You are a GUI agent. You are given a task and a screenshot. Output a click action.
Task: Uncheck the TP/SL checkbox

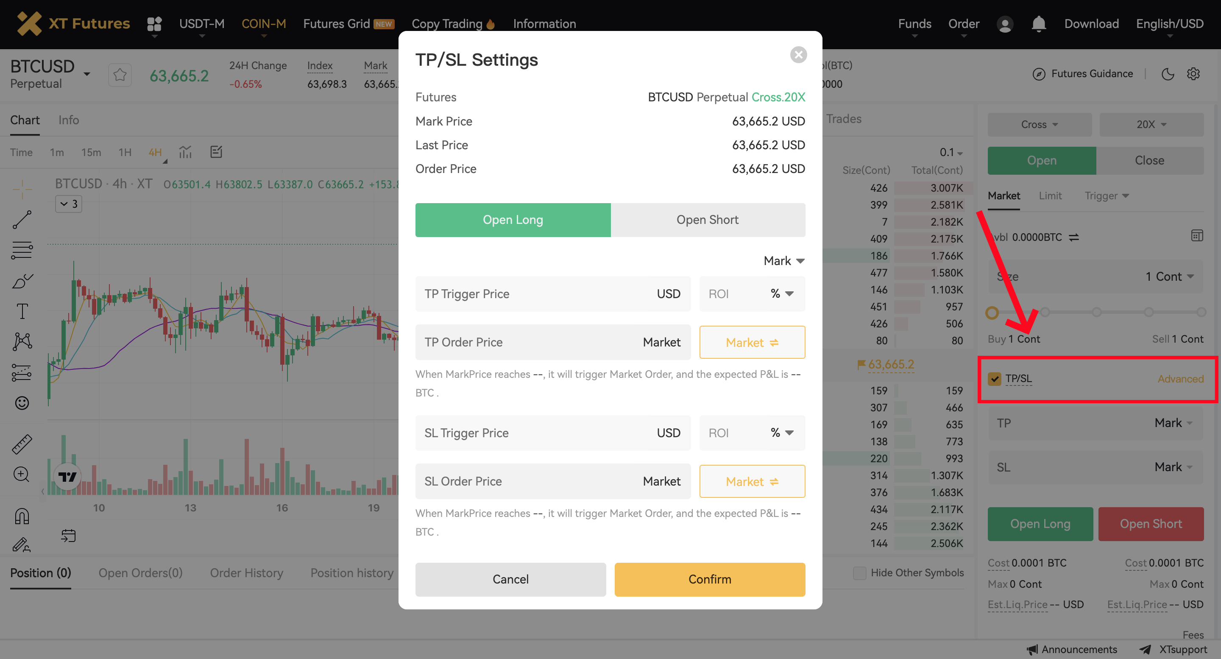[995, 378]
